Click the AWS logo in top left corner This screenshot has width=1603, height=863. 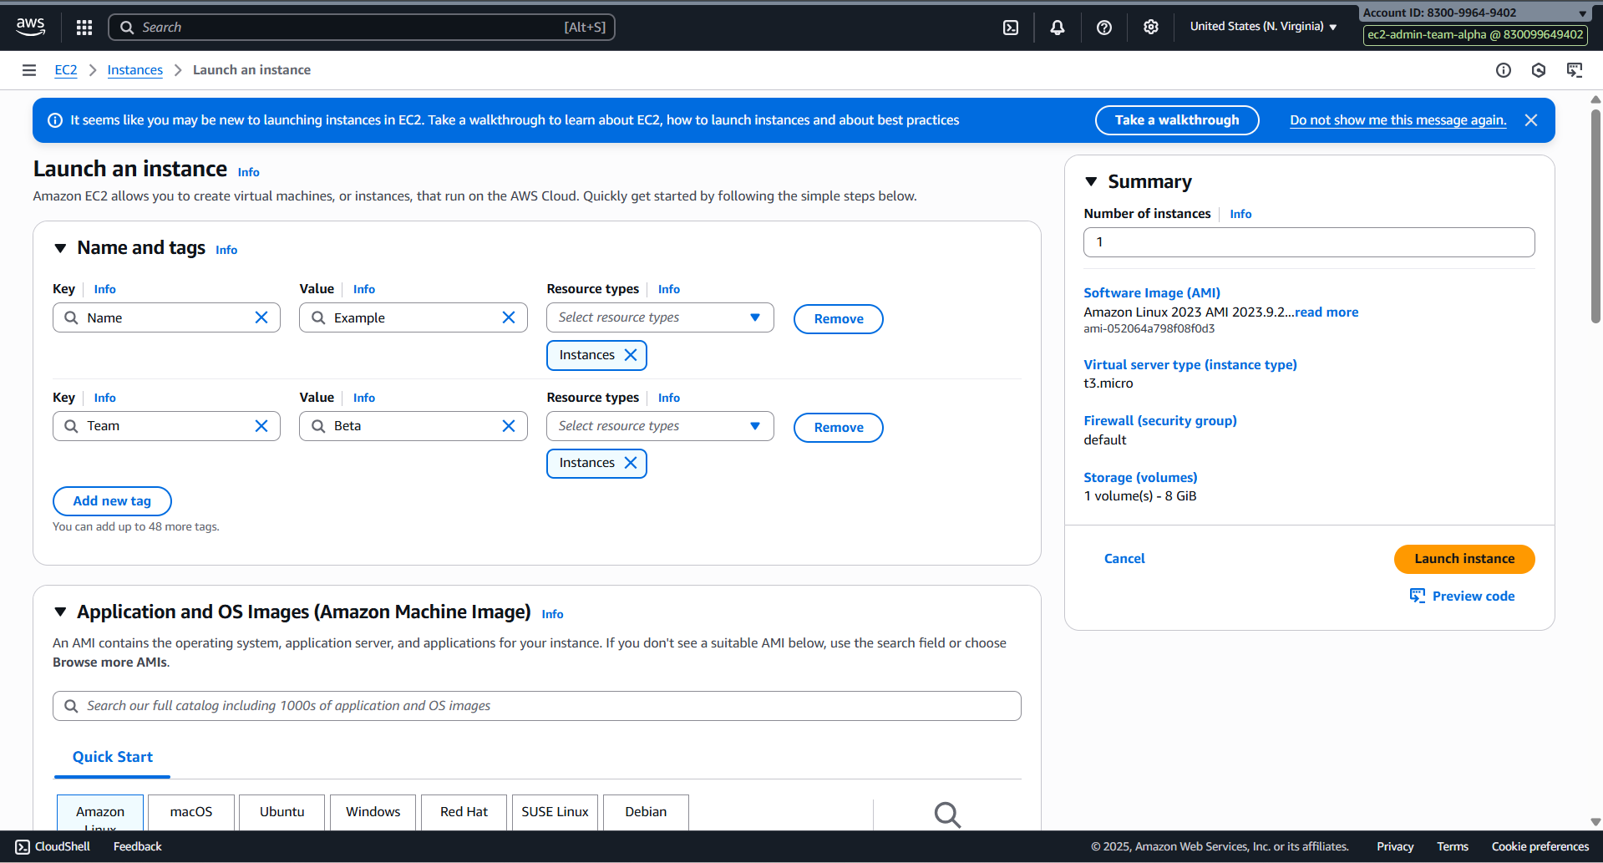click(x=30, y=26)
